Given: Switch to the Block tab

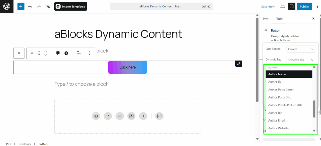Looking at the screenshot, I should pyautogui.click(x=279, y=19).
